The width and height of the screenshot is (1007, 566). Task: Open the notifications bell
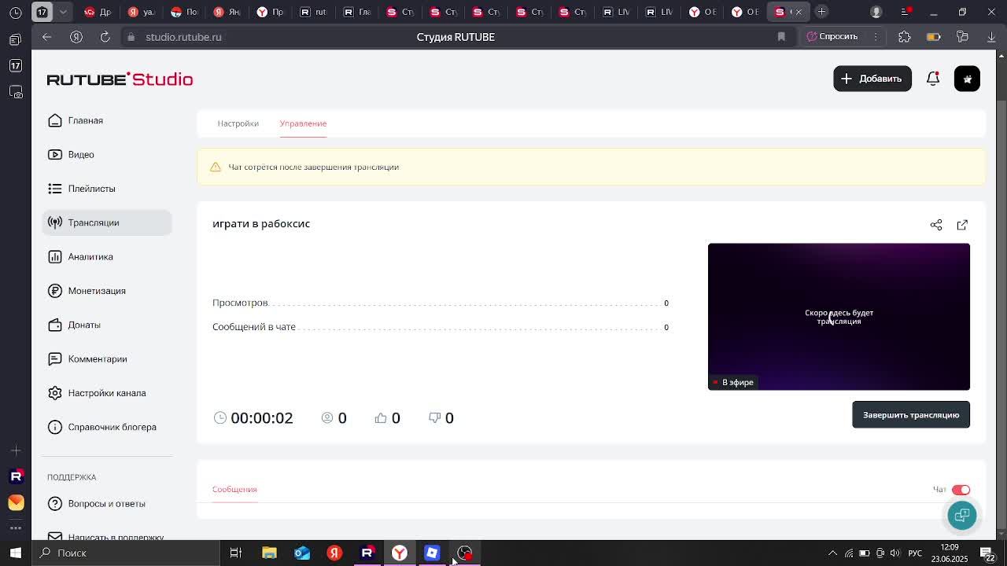[933, 79]
